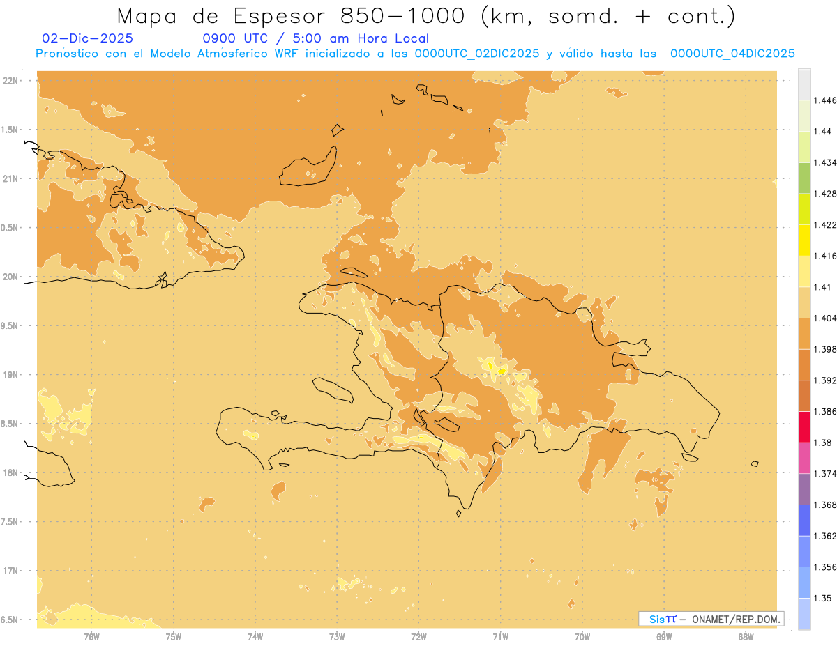
Task: Click the WRF model forecast subtitle line
Action: click(x=415, y=54)
